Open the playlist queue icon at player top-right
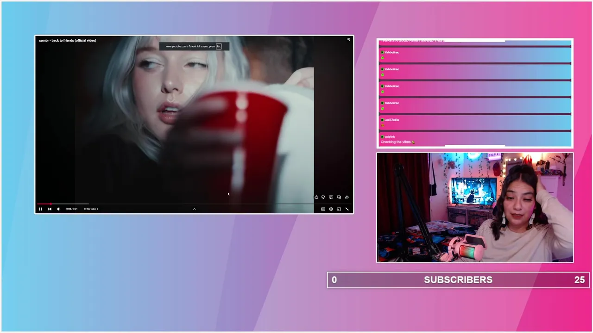This screenshot has width=593, height=333. (349, 40)
